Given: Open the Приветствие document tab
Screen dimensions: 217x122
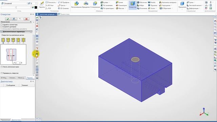Looking at the screenshot, I should (64, 14).
